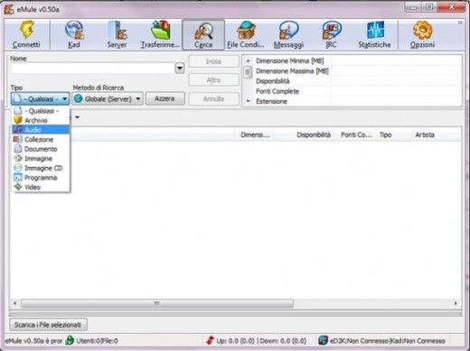
Task: Open File Condivisi toolbar icon
Action: [246, 30]
